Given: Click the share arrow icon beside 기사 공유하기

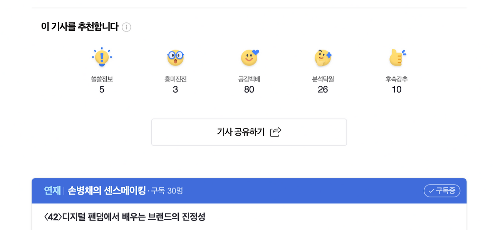Looking at the screenshot, I should [x=275, y=132].
